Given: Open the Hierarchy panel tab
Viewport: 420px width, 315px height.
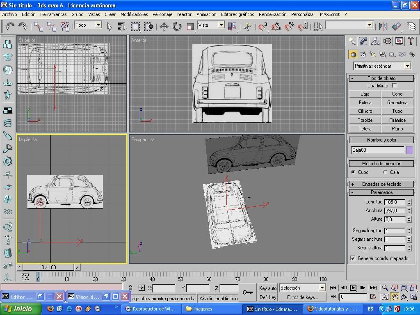Looking at the screenshot, I should click(375, 41).
